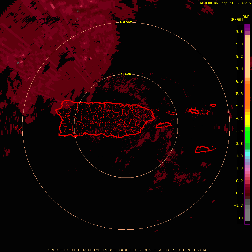Click the Vieques island outline east of Puerto Rico
252x252 pixels.
164,125
